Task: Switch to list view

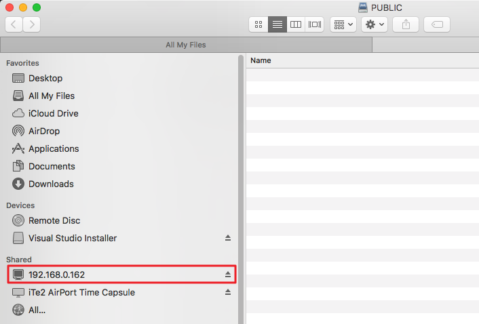Action: click(x=277, y=24)
